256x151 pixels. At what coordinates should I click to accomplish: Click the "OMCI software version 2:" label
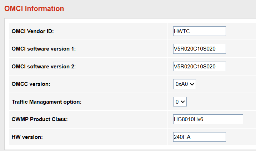(x=44, y=67)
